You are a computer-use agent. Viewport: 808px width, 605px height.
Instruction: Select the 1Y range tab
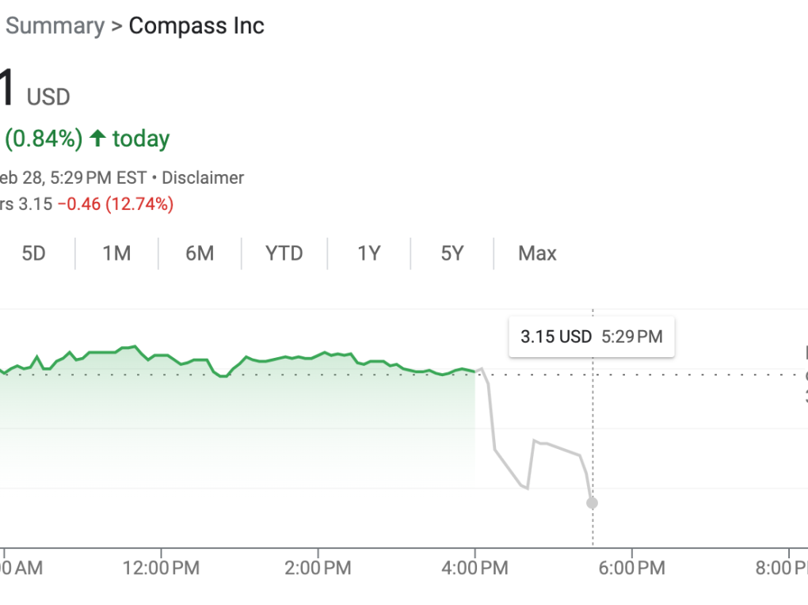click(x=369, y=253)
